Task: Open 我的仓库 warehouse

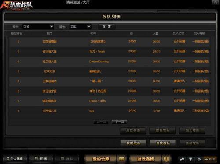Action: coord(101,159)
